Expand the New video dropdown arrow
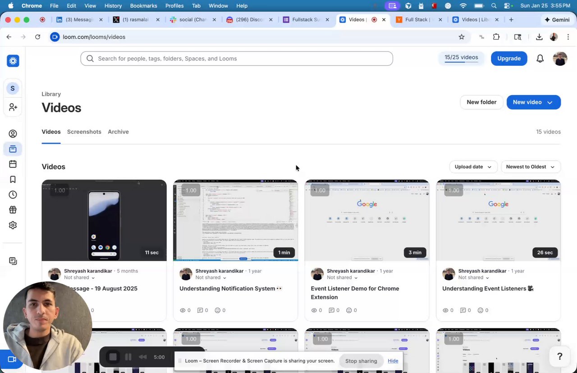This screenshot has height=373, width=577. tap(550, 102)
